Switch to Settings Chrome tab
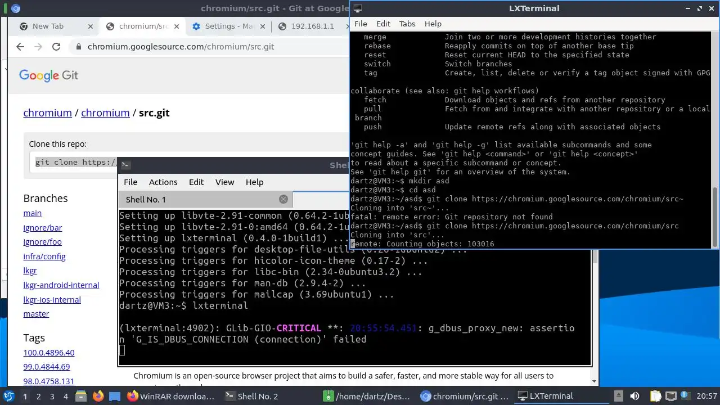This screenshot has height=405, width=720. click(x=228, y=26)
